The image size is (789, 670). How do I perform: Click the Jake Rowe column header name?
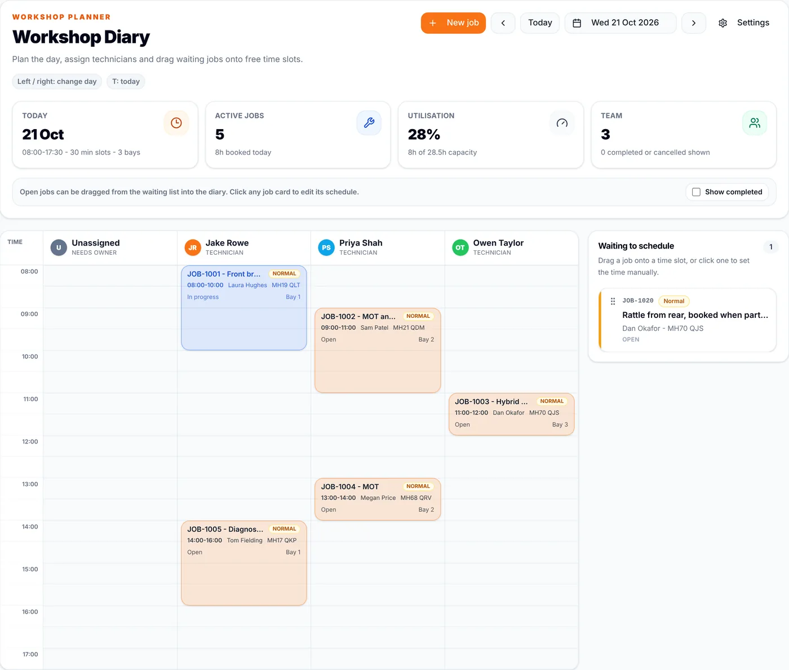click(x=227, y=243)
